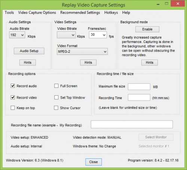This screenshot has width=187, height=170.
Task: Open the Help menu
Action: click(x=126, y=13)
